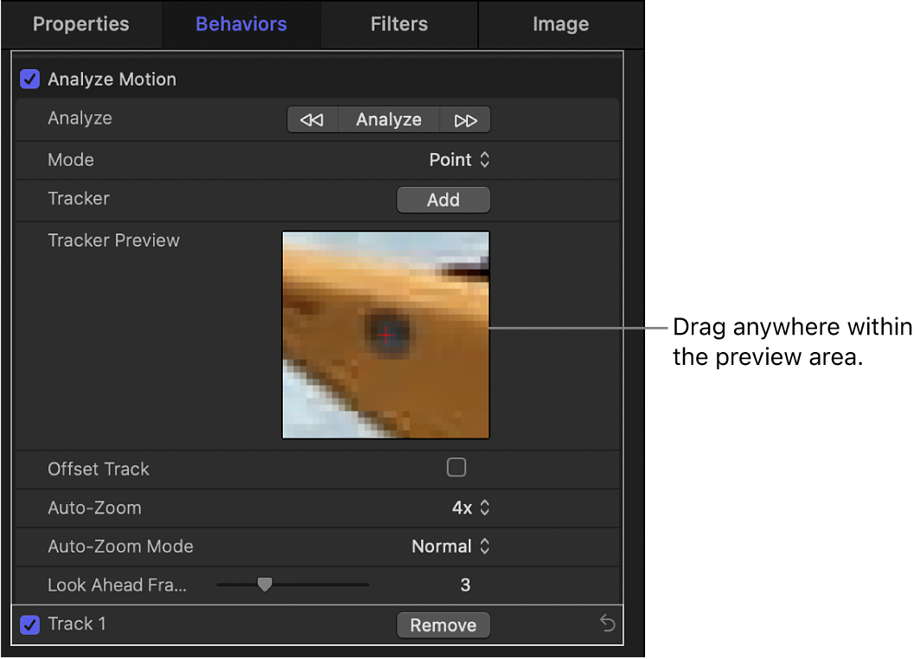Click the reset arrow next to Track 1
This screenshot has height=659, width=920.
[x=607, y=624]
